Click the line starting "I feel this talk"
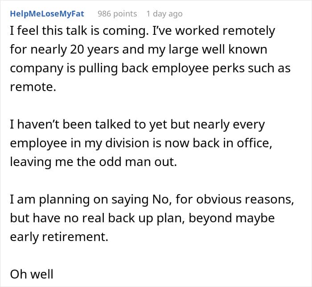 143,31
